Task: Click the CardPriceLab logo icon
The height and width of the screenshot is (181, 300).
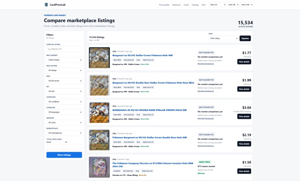Action: (46, 4)
